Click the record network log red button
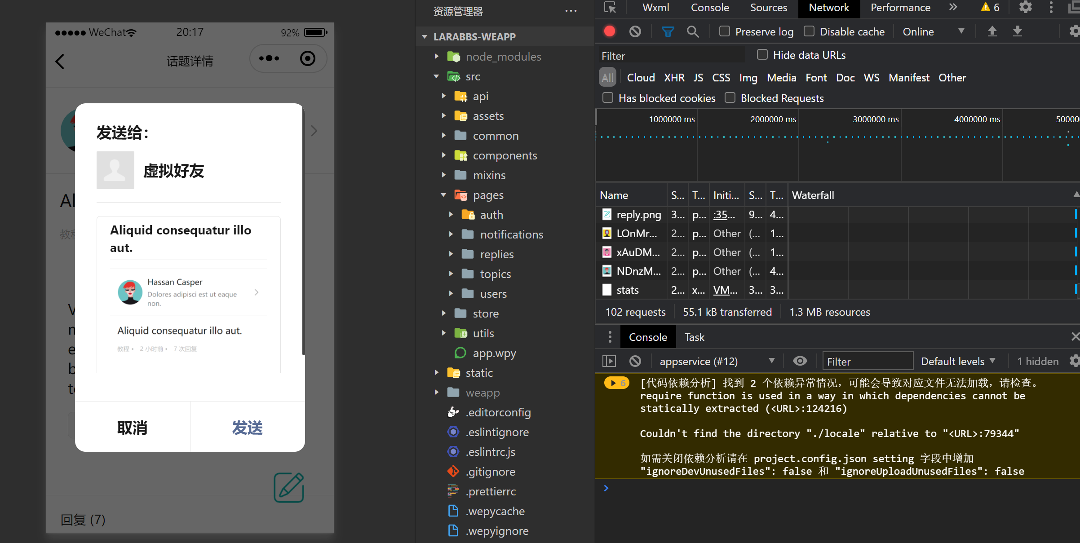Screen dimensions: 1080x543 [x=609, y=31]
